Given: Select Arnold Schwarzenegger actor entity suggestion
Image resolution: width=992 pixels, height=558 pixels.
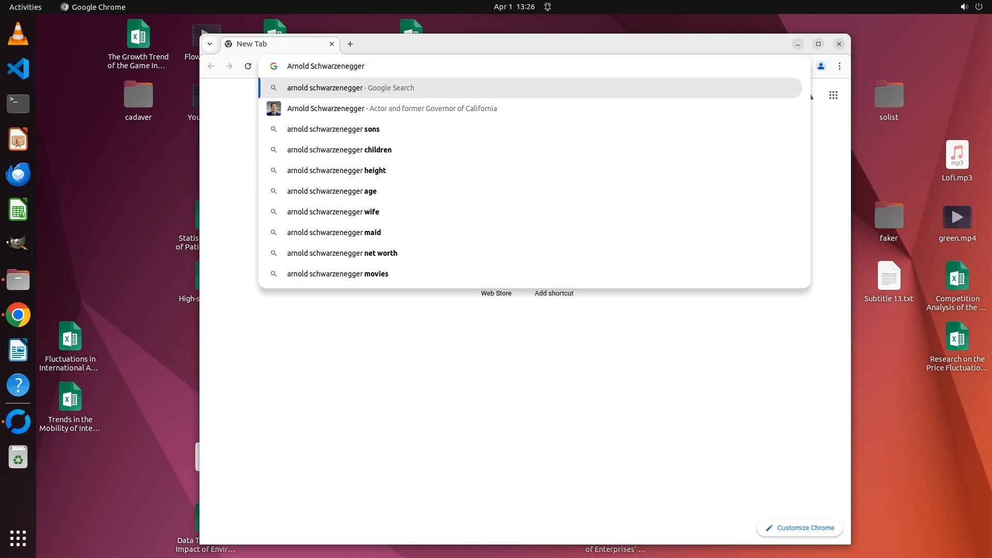Looking at the screenshot, I should coord(392,109).
